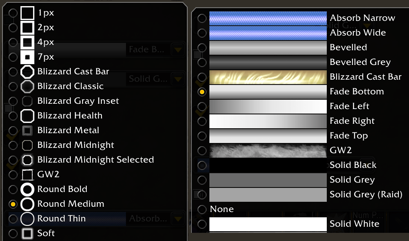Screen dimensions: 409x241
Task: Choose the Absorb Narrow texture preview
Action: (x=268, y=18)
